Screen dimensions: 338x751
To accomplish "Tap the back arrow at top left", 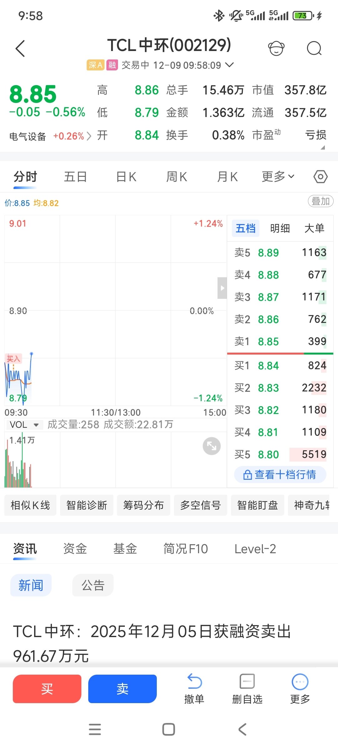I will tap(20, 49).
